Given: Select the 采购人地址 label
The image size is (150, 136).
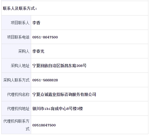Looking at the screenshot, I should pyautogui.click(x=20, y=66).
